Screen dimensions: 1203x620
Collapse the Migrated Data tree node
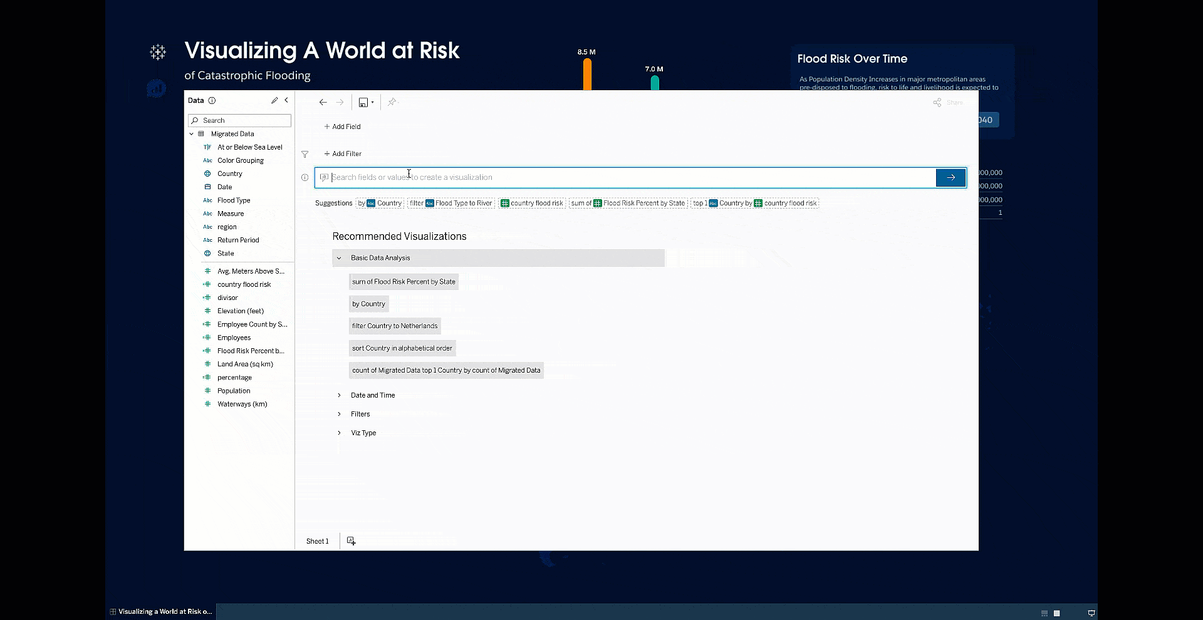pos(192,134)
